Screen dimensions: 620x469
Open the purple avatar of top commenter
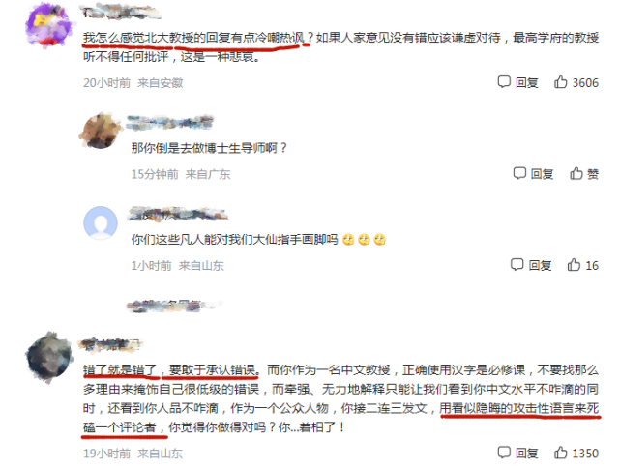click(x=49, y=24)
